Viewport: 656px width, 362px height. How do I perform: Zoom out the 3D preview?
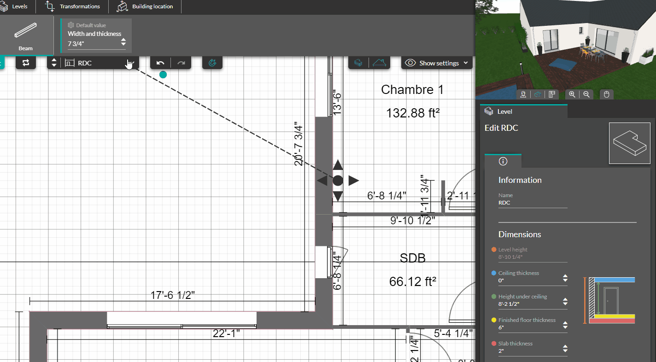click(586, 94)
